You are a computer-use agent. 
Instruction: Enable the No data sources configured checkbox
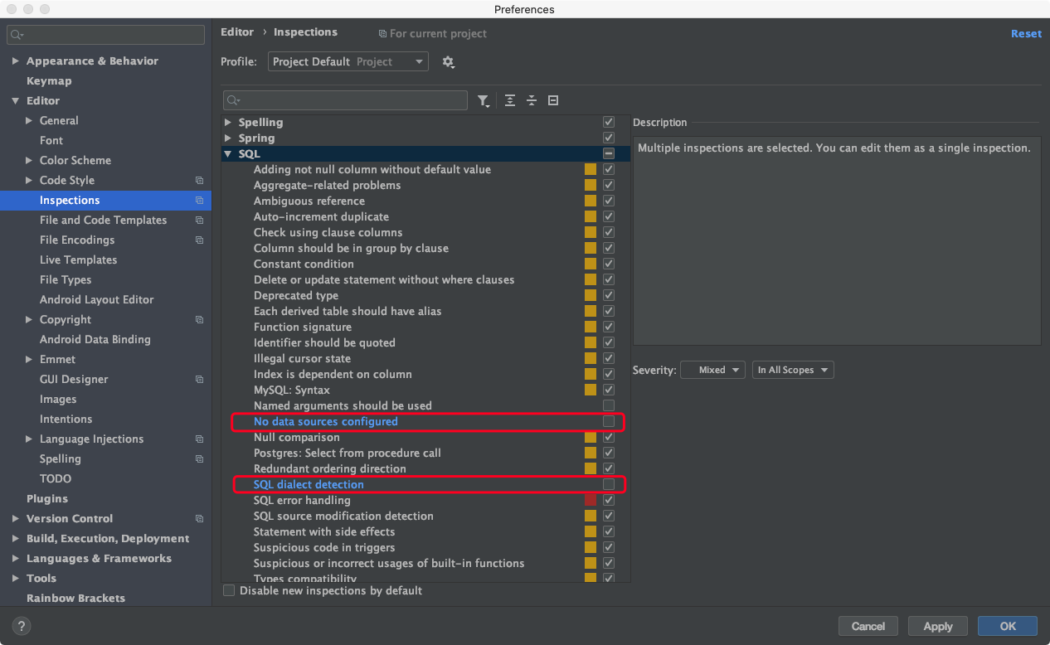tap(609, 421)
